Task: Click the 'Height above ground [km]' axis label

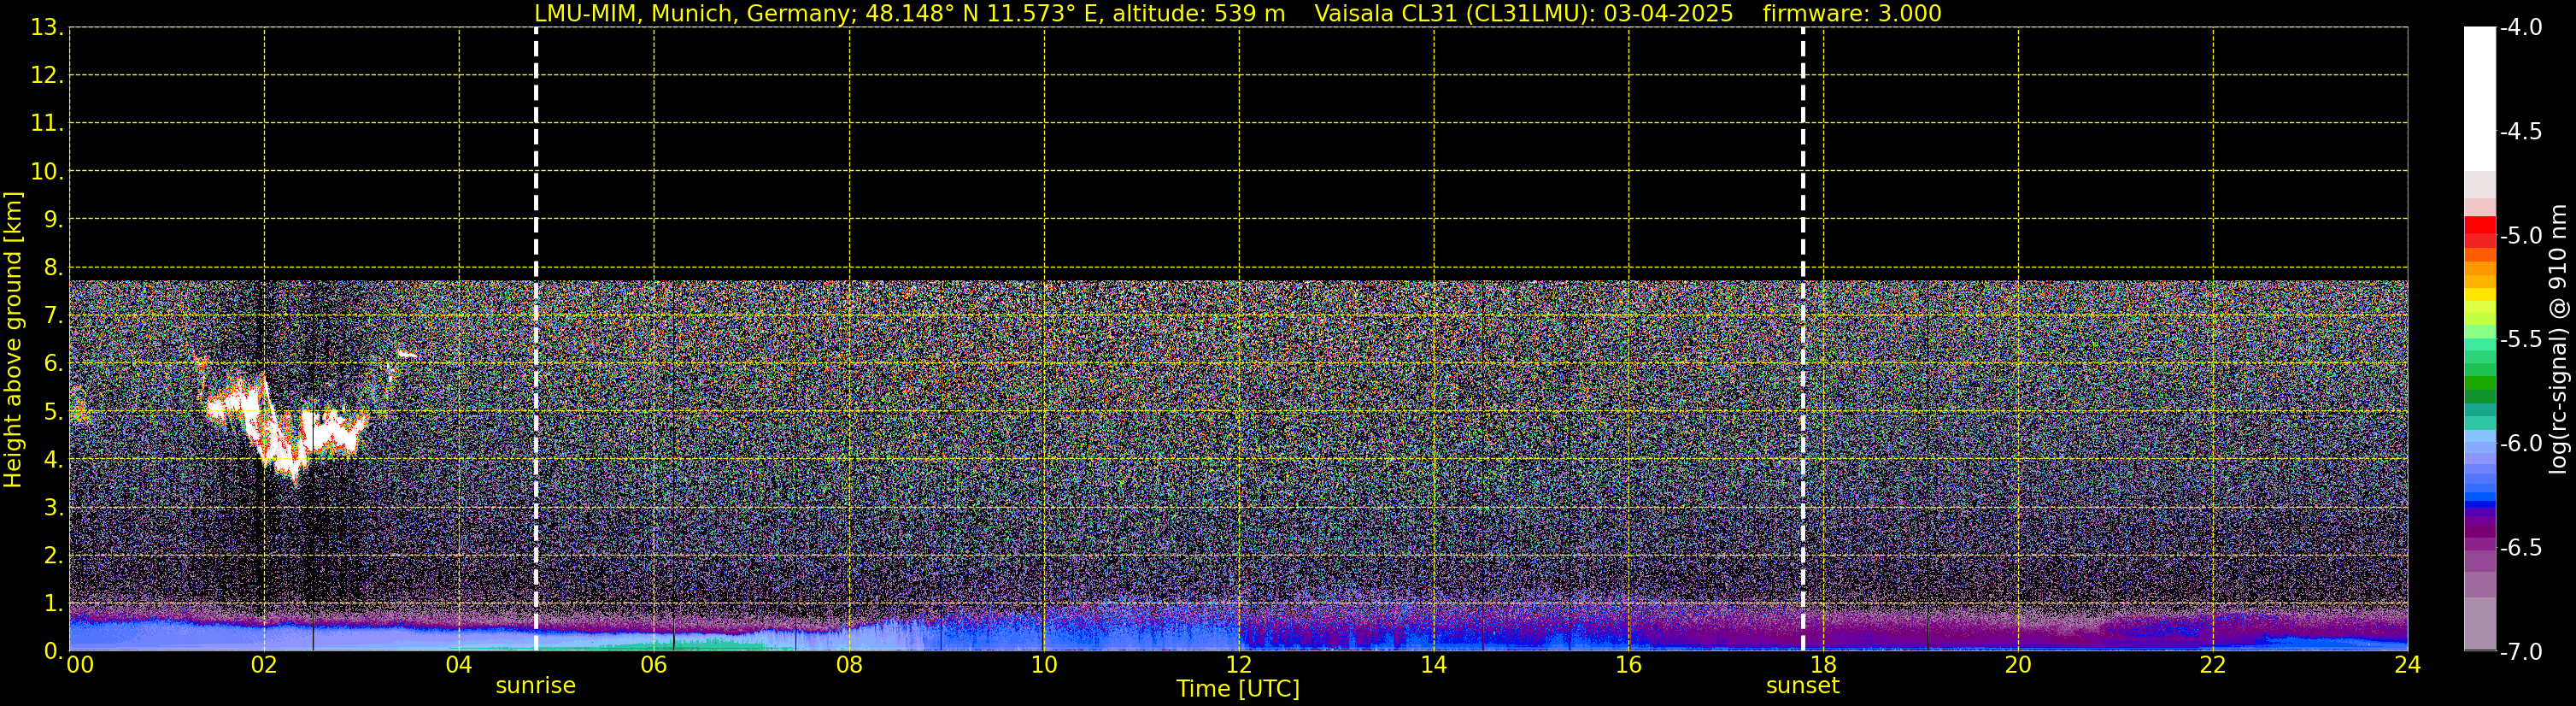Action: (x=13, y=340)
